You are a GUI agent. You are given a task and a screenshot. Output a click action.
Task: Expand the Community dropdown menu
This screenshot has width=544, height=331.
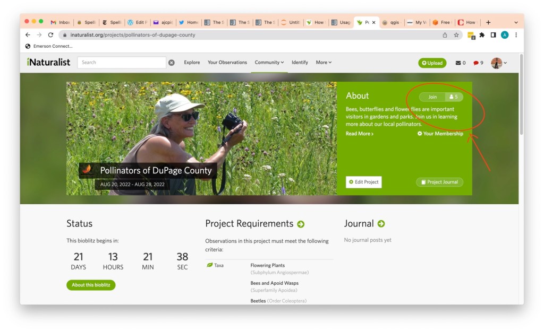point(269,63)
